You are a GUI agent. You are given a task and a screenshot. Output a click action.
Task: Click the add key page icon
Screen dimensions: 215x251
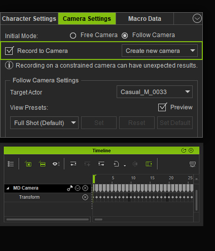click(x=116, y=164)
